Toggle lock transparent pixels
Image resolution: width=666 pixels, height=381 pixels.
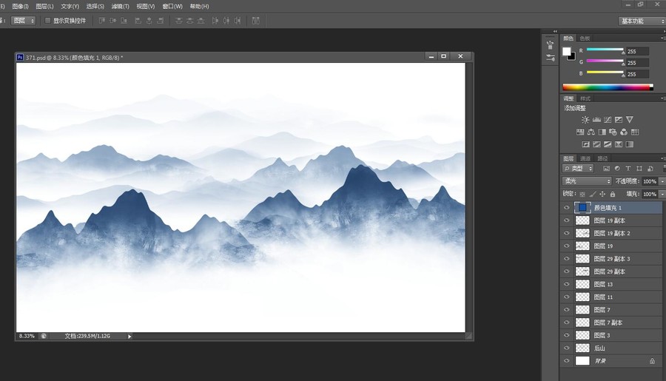pyautogui.click(x=582, y=194)
